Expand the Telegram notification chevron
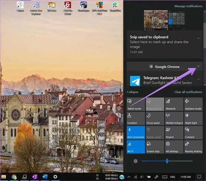This screenshot has height=181, width=206. point(198,79)
